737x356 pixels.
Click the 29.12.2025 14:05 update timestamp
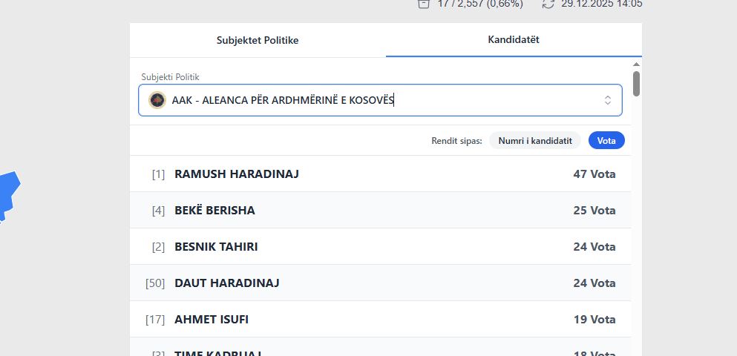tap(601, 4)
